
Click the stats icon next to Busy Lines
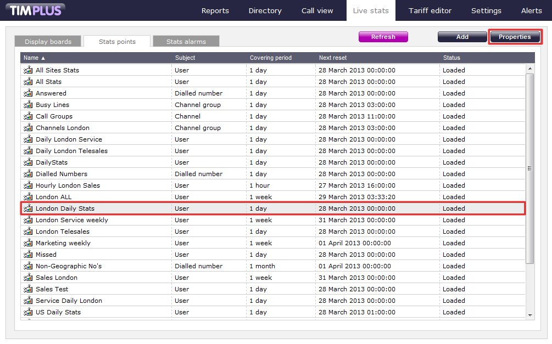click(27, 105)
